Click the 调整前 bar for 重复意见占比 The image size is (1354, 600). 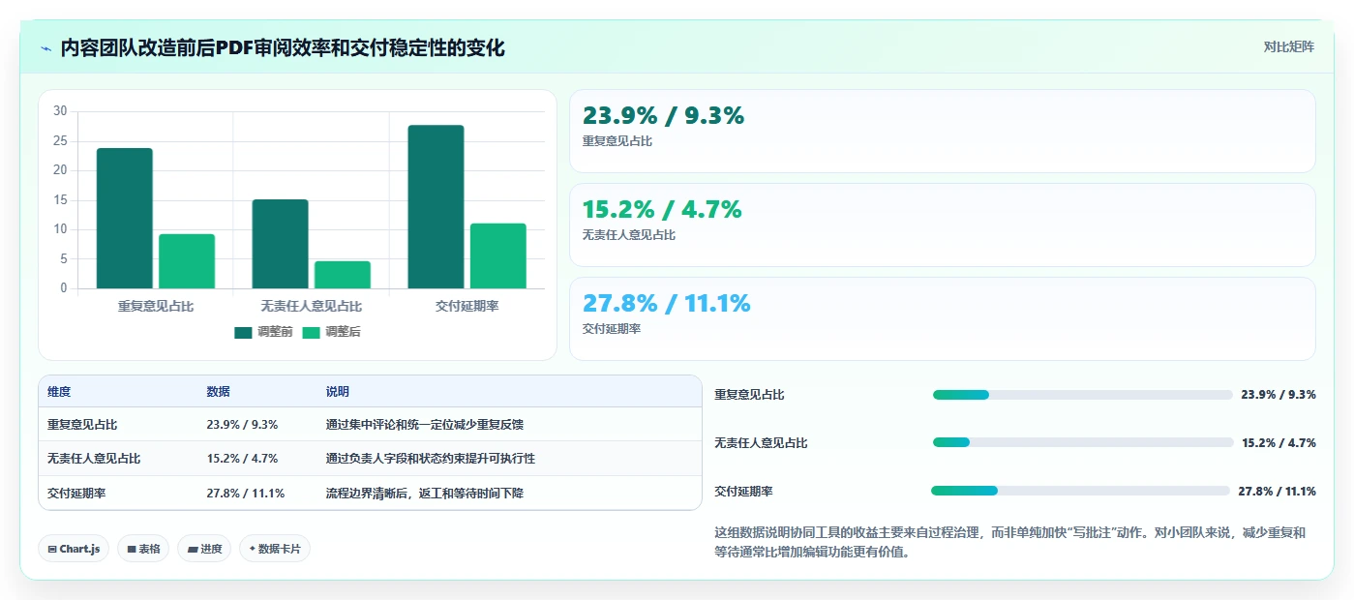coord(125,218)
